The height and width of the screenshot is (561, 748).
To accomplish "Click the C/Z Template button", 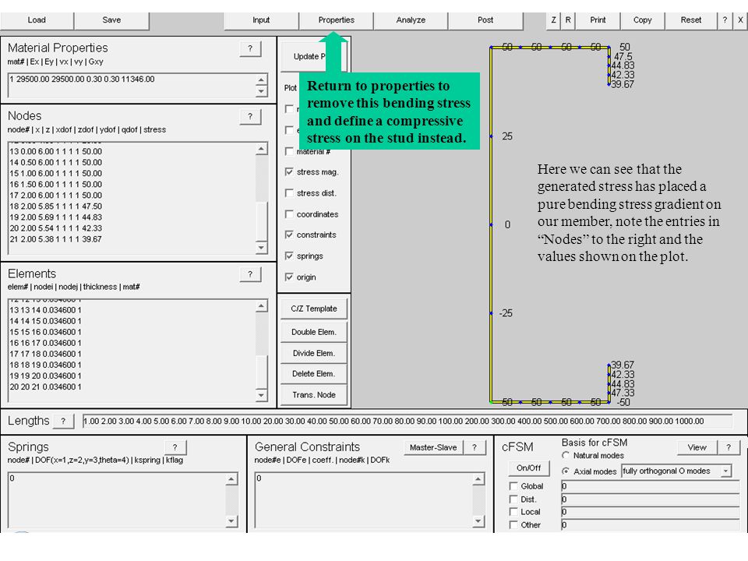I will [314, 309].
